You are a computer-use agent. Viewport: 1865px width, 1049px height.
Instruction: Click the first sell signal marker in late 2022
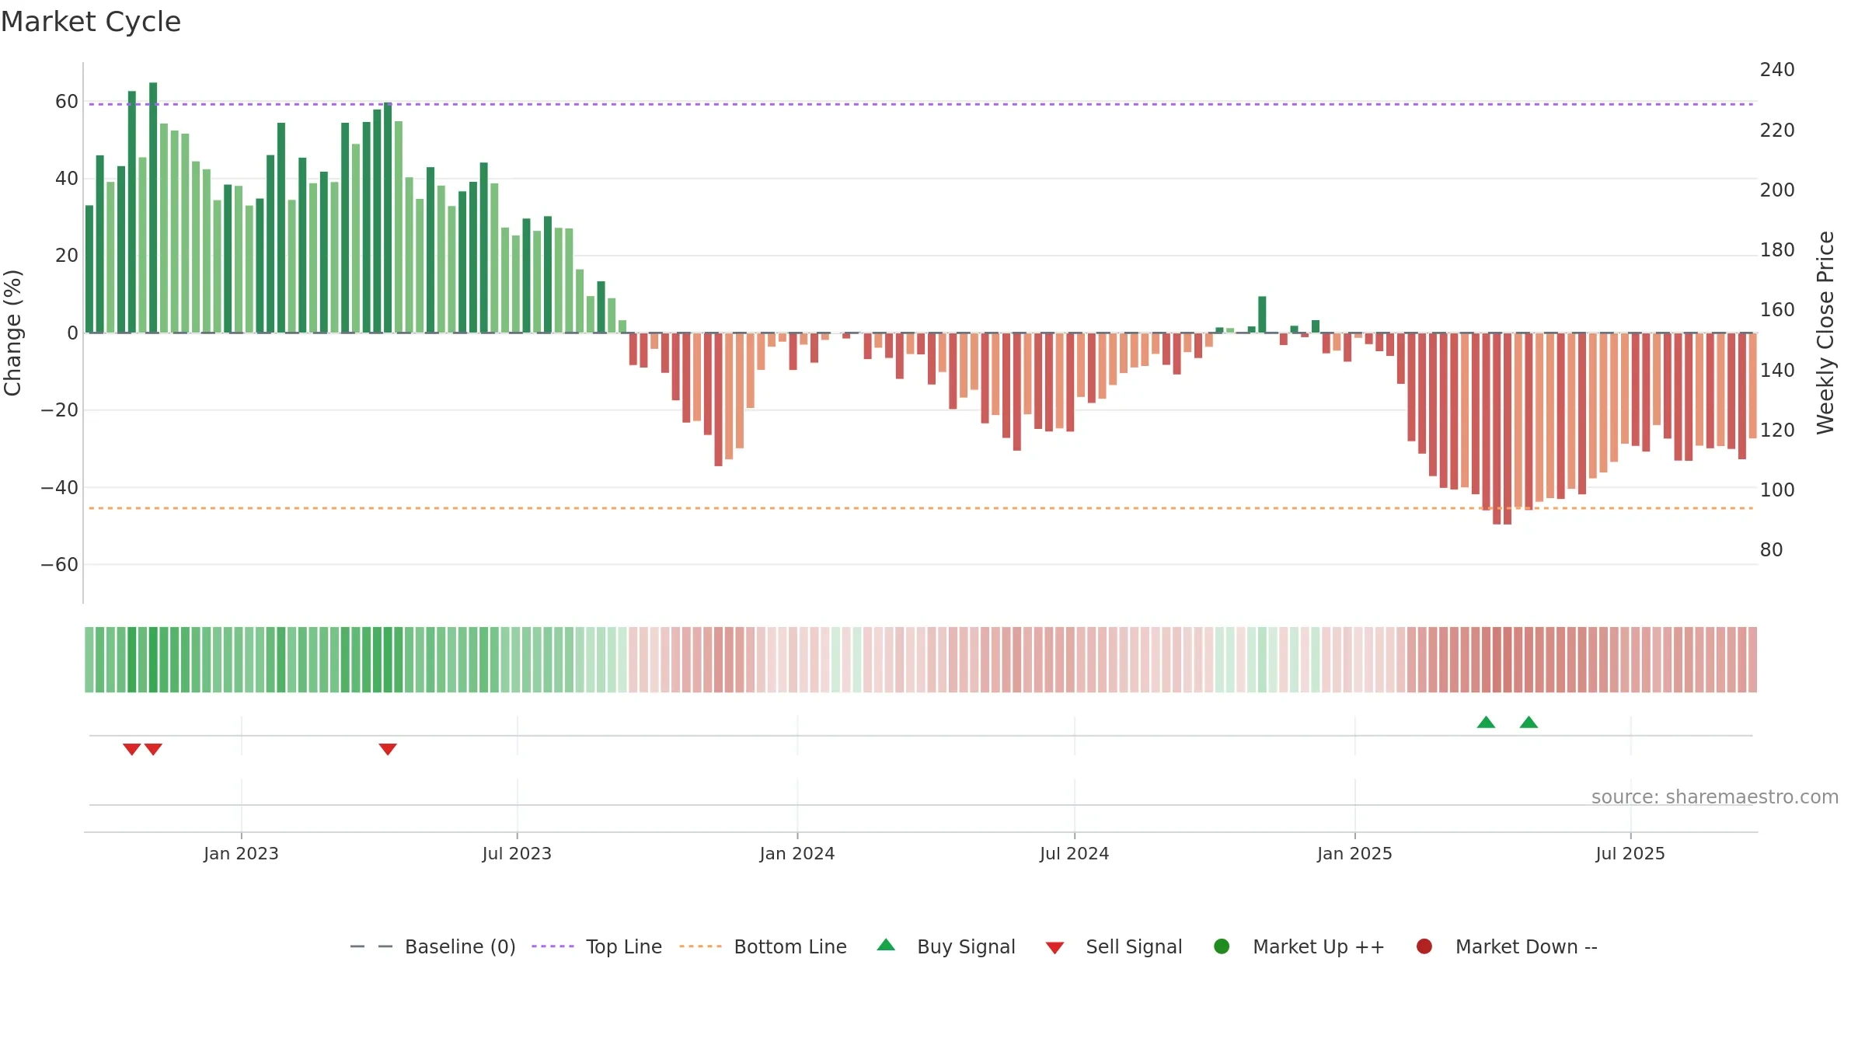coord(132,749)
